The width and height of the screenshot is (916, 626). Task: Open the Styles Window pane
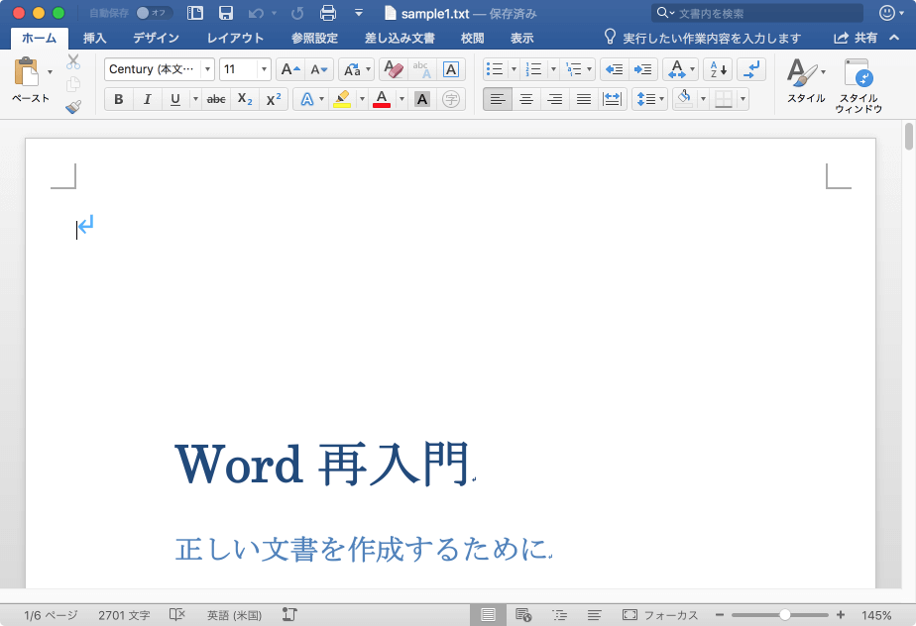pyautogui.click(x=859, y=85)
